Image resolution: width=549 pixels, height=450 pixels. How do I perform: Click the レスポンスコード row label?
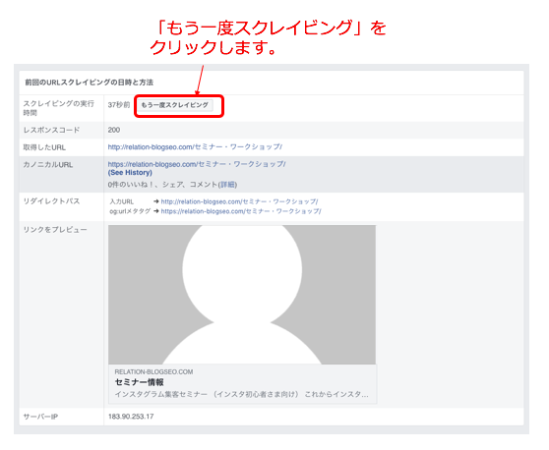point(51,130)
